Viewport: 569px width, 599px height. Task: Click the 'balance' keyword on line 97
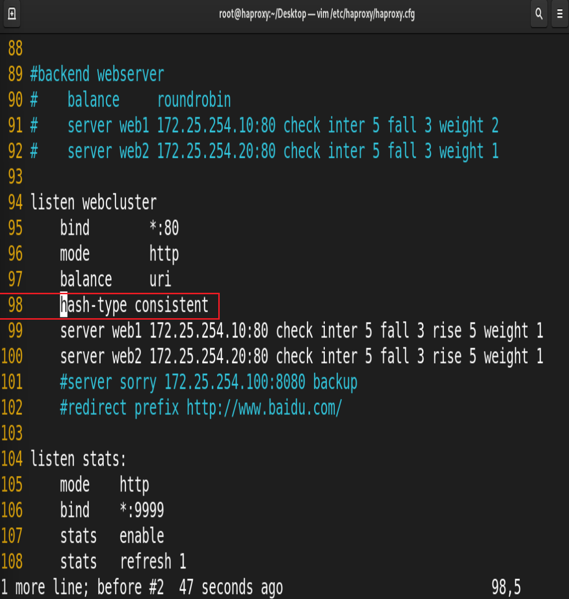point(86,279)
